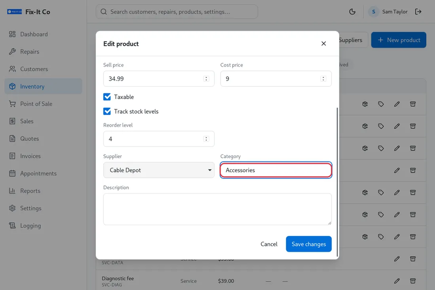Click the log out arrow icon
The height and width of the screenshot is (290, 435).
[418, 11]
